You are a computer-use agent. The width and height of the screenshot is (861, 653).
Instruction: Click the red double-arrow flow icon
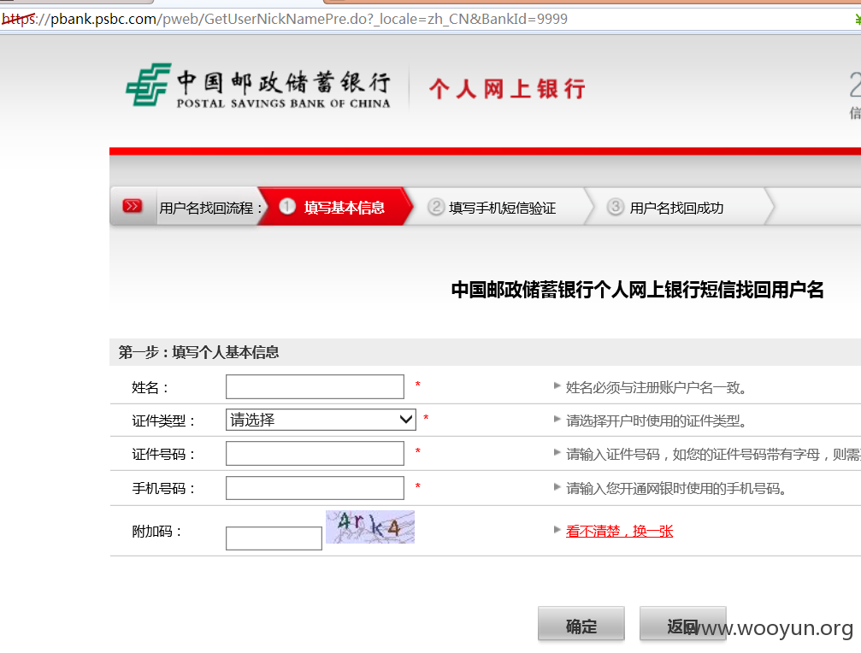tap(133, 206)
